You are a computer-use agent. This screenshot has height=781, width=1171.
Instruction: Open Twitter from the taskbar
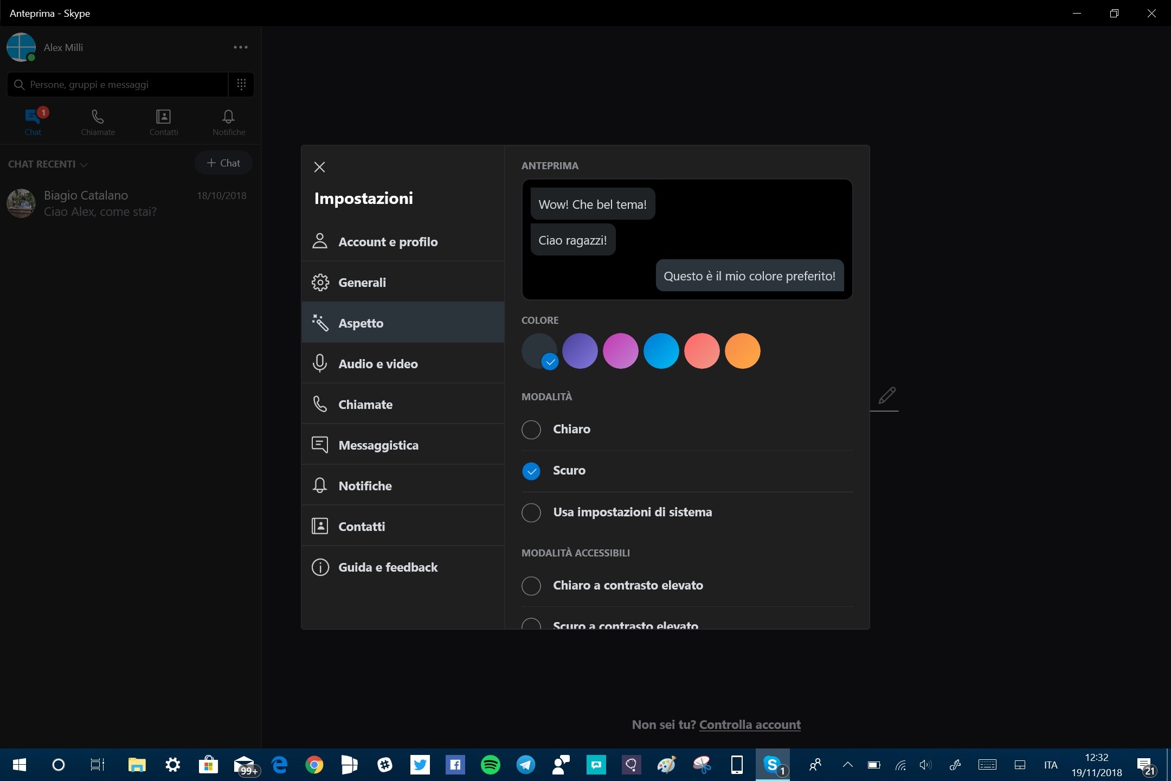420,765
